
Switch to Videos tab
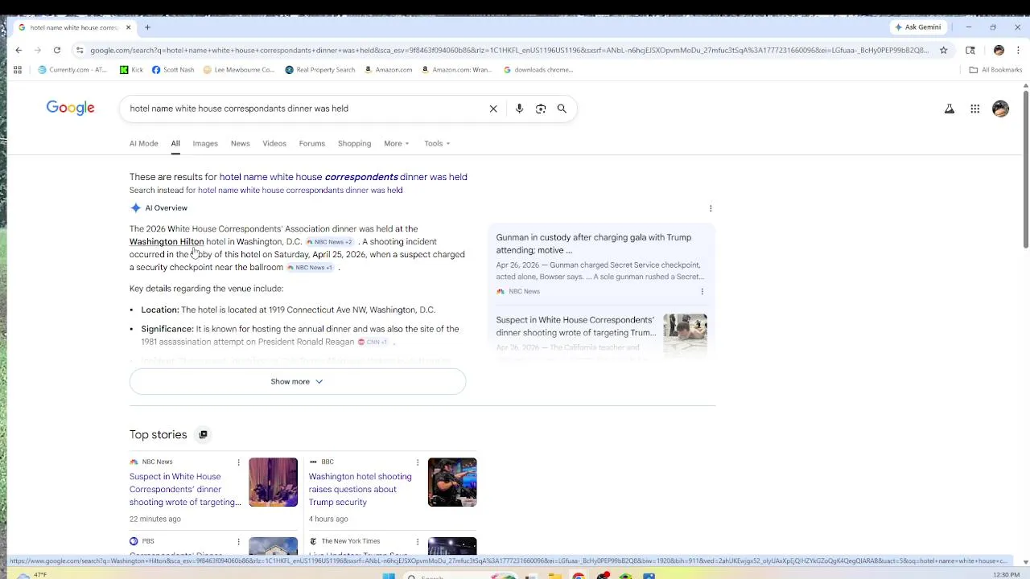pyautogui.click(x=274, y=144)
